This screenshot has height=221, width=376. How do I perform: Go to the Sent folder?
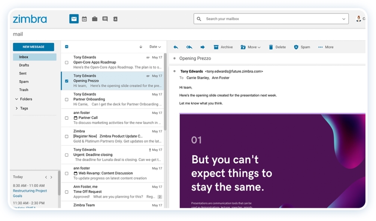(x=23, y=73)
